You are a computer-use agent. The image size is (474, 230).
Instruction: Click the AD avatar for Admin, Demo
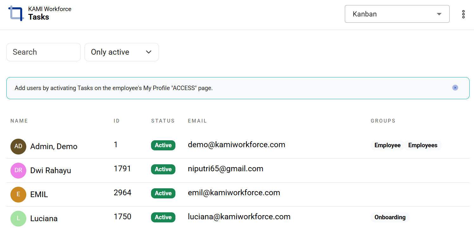click(18, 147)
